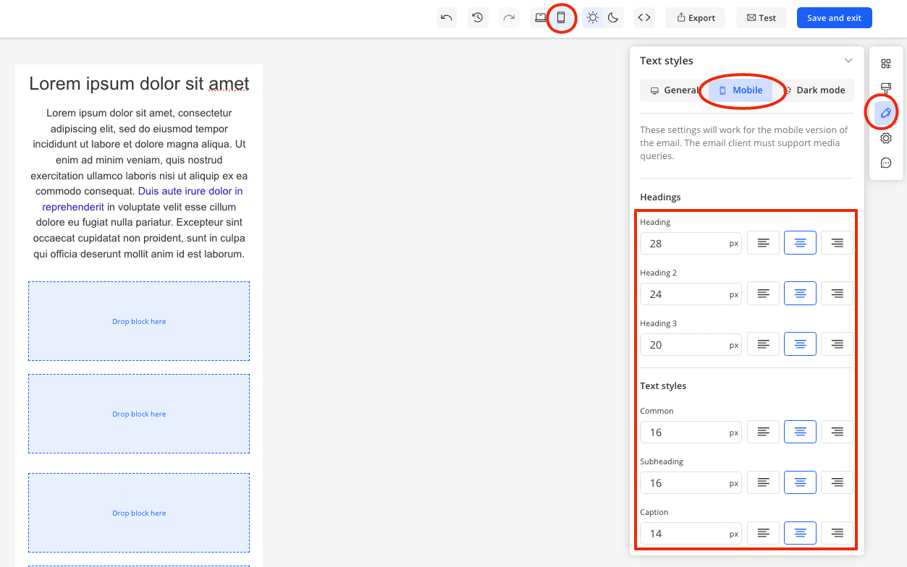Select the Mobile tab
The image size is (907, 567).
741,90
